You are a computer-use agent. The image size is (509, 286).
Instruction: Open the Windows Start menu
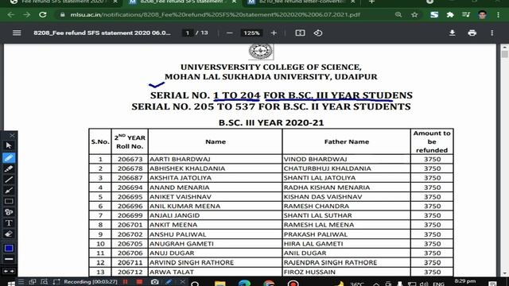(x=10, y=284)
